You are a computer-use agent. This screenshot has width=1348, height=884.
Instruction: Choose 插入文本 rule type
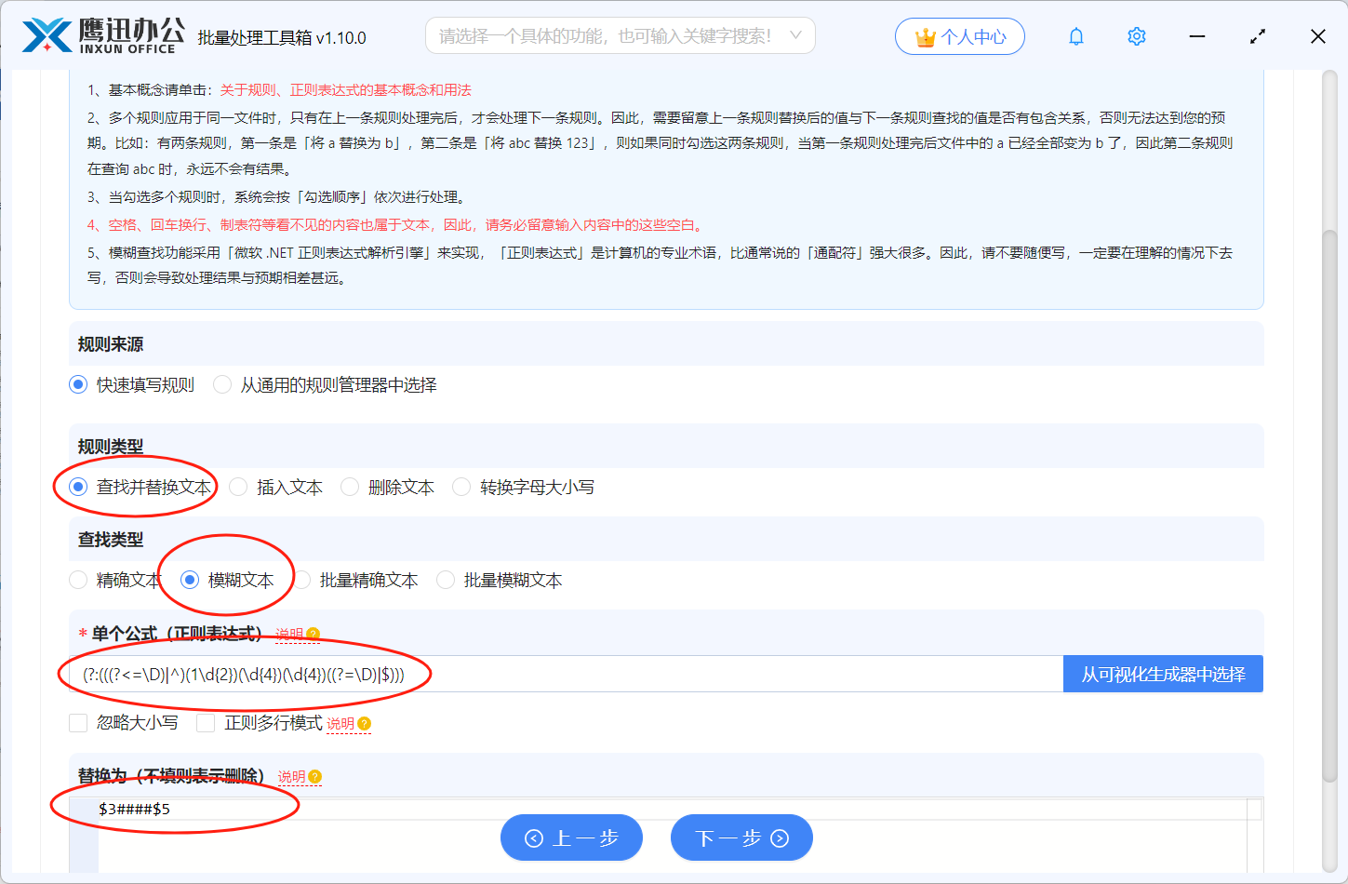point(238,488)
